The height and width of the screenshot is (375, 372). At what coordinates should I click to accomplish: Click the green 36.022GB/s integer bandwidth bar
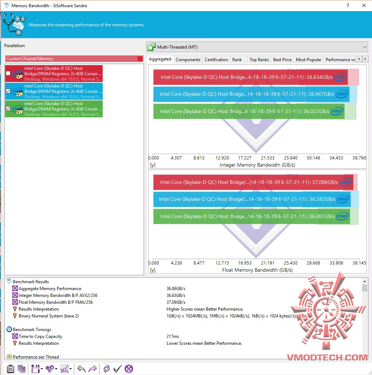tap(249, 111)
